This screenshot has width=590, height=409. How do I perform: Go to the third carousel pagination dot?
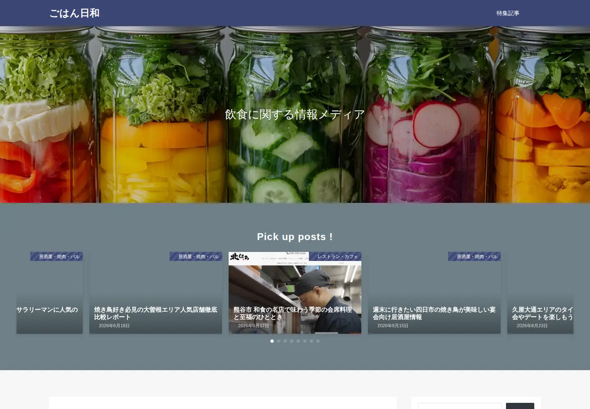pos(285,341)
